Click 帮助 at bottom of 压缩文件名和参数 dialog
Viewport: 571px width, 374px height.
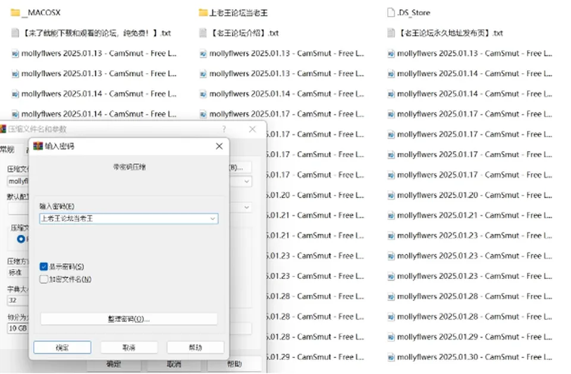[x=234, y=364]
